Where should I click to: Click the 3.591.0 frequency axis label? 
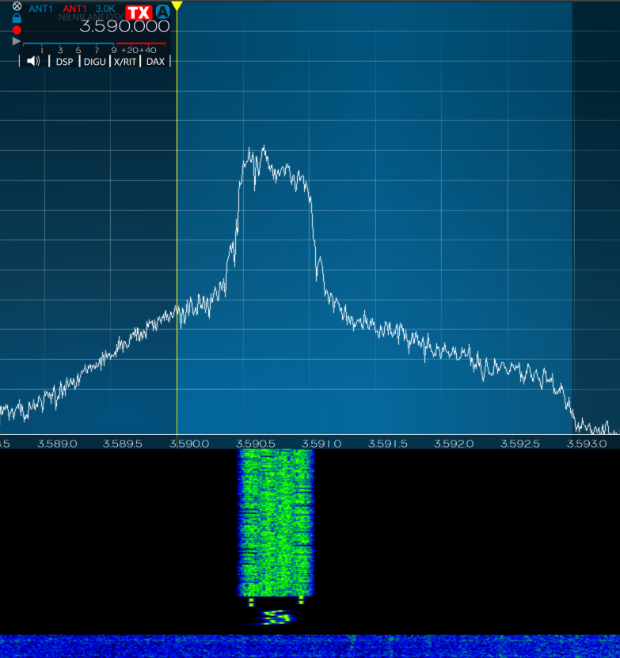[321, 444]
